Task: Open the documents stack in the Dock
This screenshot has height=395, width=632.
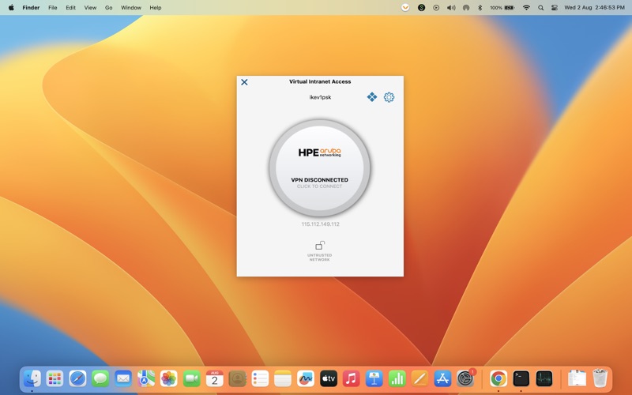Action: (577, 378)
